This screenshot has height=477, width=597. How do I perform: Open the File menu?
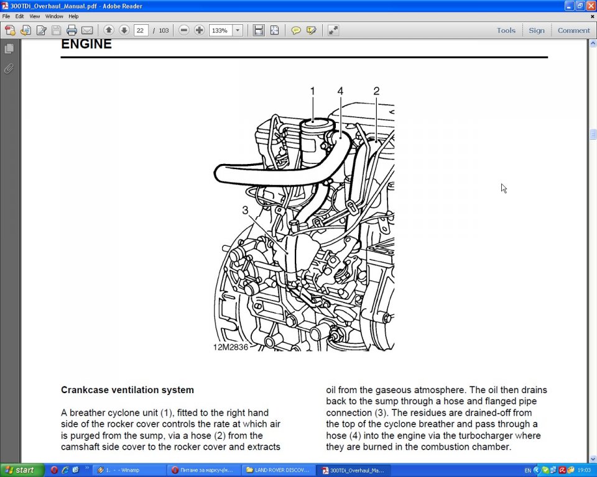(6, 16)
